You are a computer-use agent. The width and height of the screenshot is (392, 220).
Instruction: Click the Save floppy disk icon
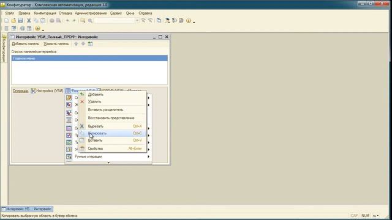20,21
